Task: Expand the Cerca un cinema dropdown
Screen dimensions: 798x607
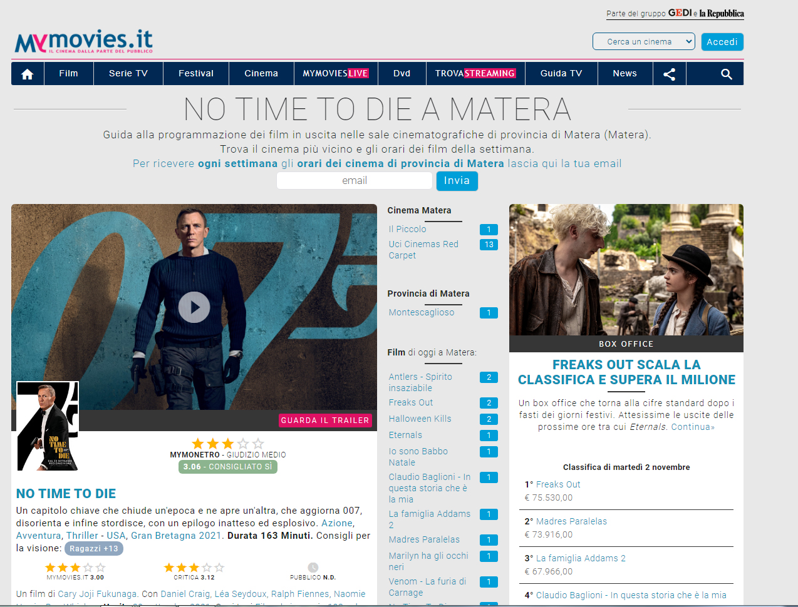Action: pyautogui.click(x=643, y=42)
